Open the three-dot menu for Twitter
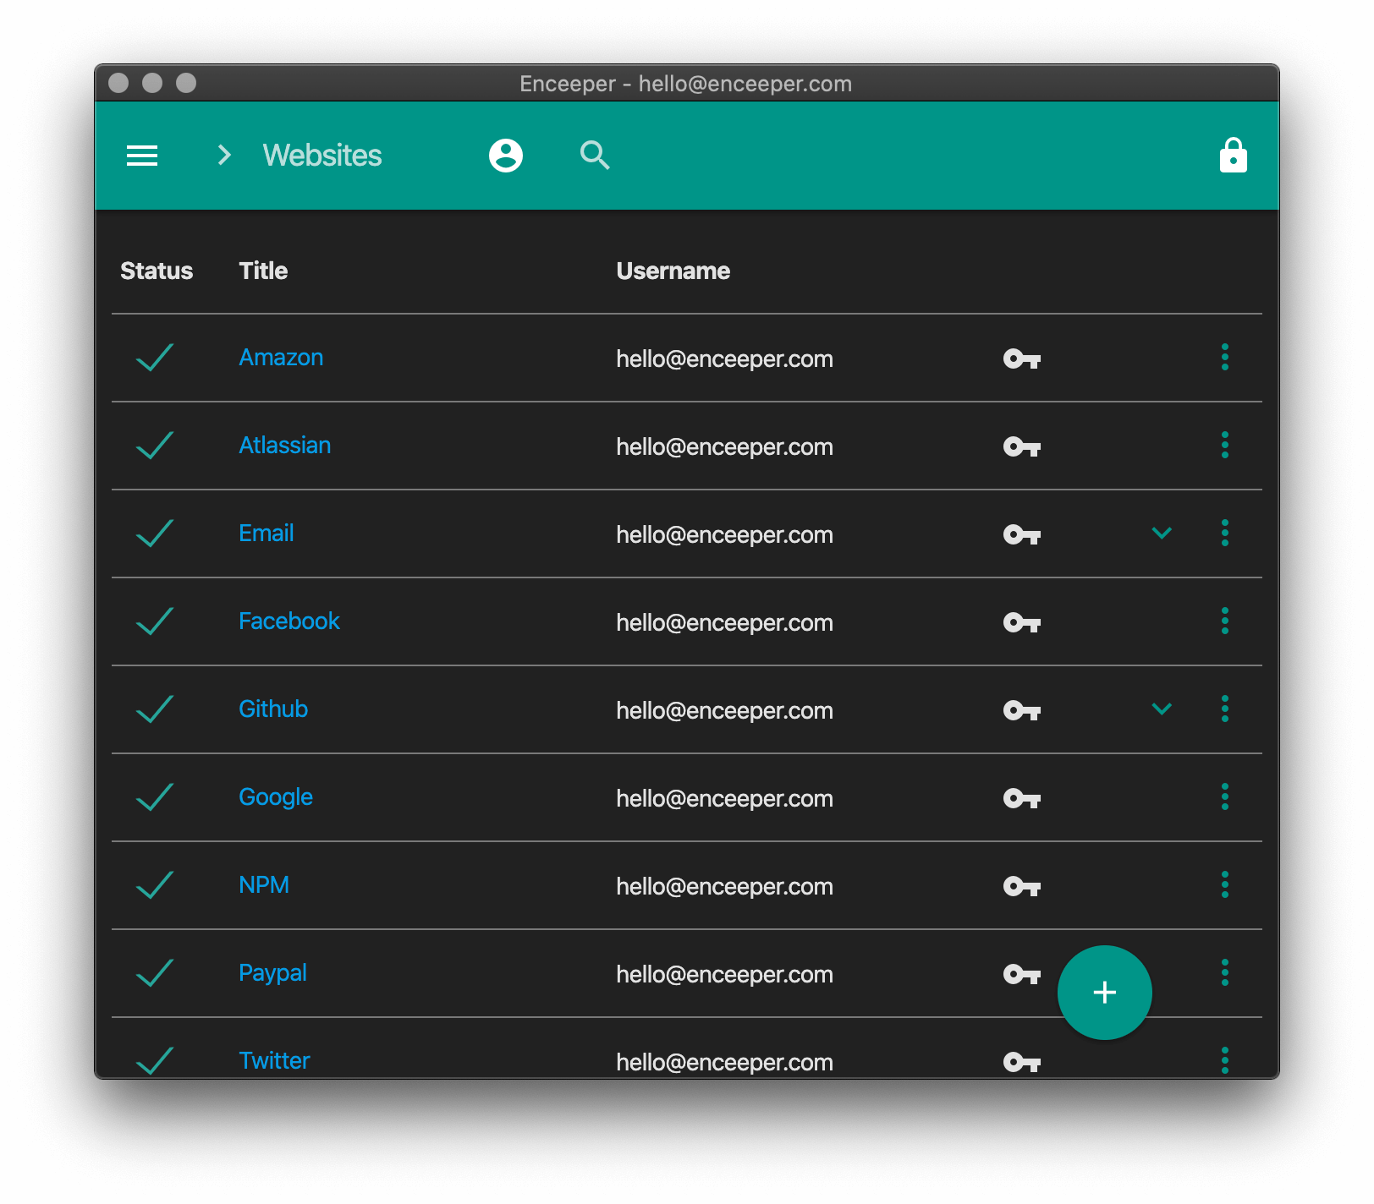The image size is (1374, 1204). click(x=1224, y=1060)
